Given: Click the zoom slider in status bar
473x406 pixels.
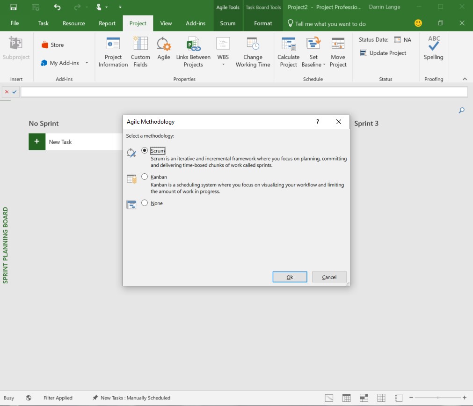Looking at the screenshot, I should (x=438, y=398).
